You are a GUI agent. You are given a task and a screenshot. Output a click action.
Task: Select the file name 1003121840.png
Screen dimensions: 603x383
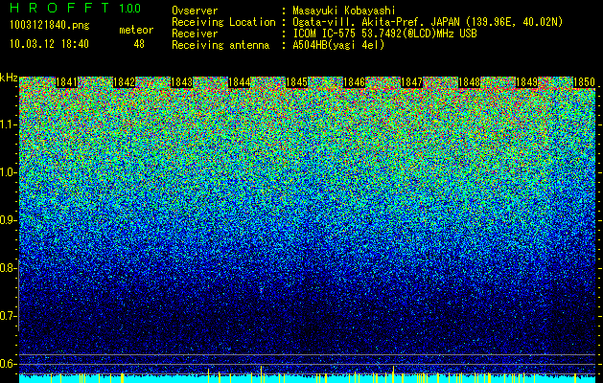click(x=50, y=26)
